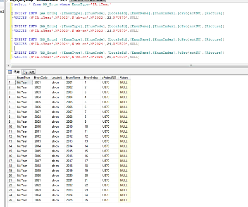
Task: Click the grid icon on the 结果 tab
Action: coord(11,72)
